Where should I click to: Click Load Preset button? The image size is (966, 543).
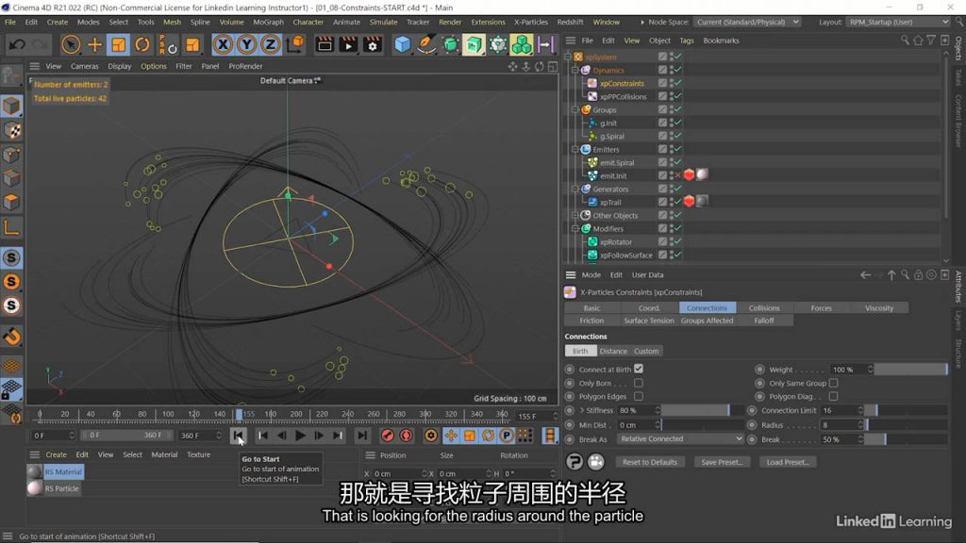click(x=788, y=462)
